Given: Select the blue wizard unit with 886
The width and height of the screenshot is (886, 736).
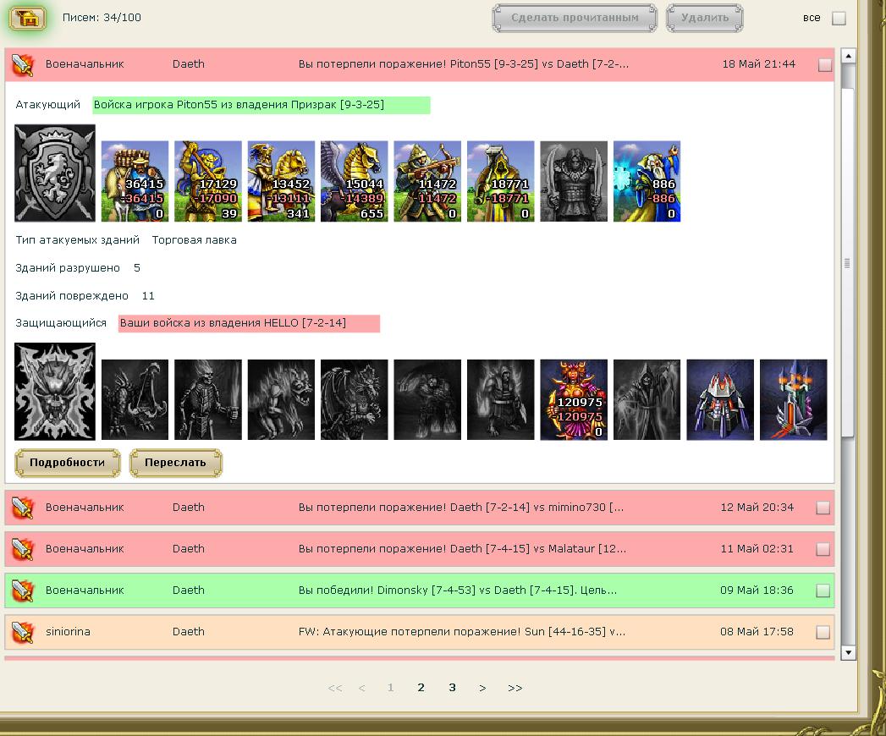Looking at the screenshot, I should (647, 181).
